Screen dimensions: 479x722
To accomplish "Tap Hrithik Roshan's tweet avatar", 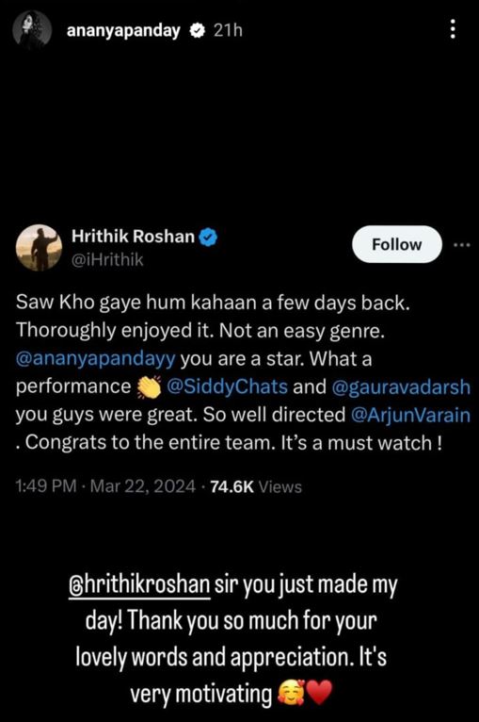I will 39,247.
